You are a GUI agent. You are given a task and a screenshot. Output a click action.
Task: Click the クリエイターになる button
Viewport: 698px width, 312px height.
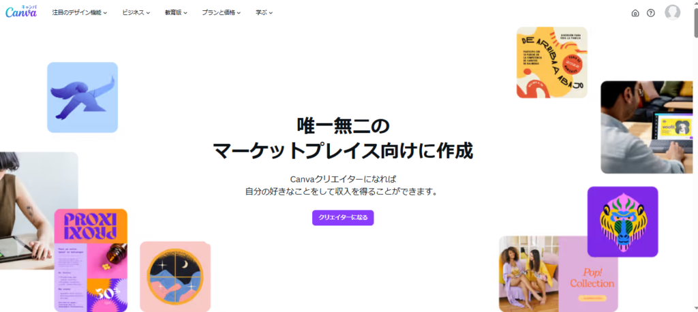pyautogui.click(x=343, y=217)
